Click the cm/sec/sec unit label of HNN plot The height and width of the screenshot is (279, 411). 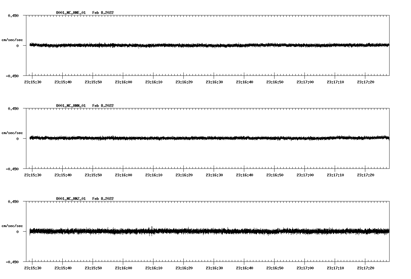(12, 133)
